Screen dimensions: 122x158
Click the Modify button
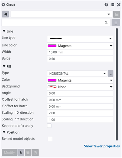(9, 153)
